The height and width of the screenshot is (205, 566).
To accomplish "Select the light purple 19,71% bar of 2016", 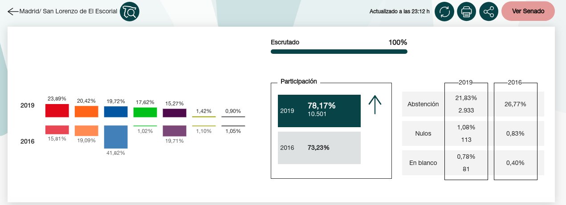I will 175,131.
